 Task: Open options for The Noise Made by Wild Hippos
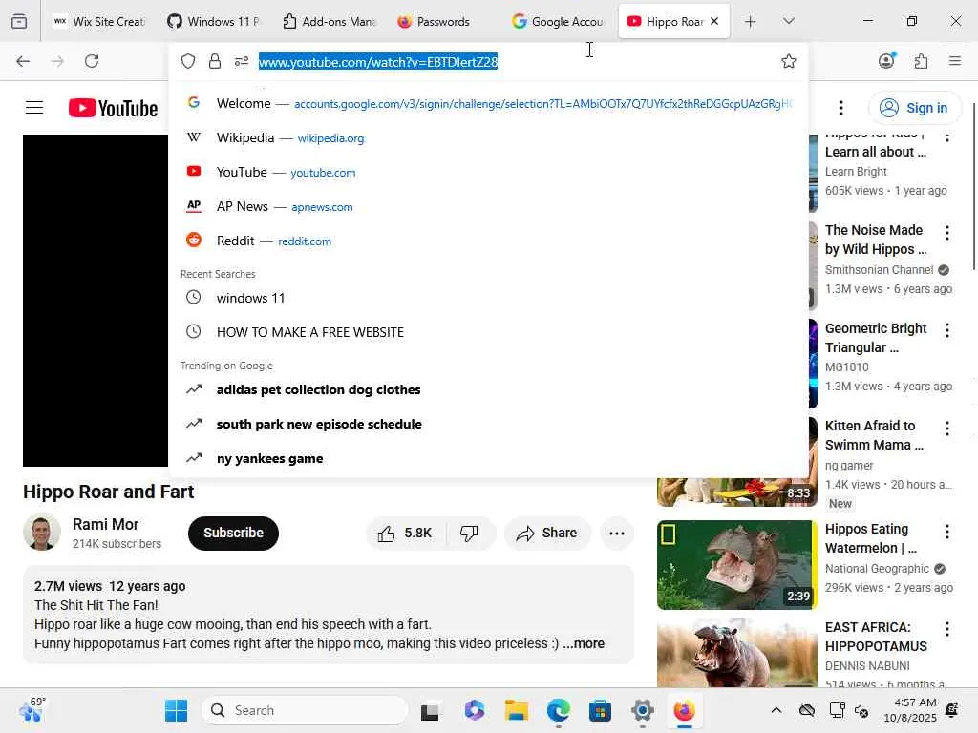(946, 233)
